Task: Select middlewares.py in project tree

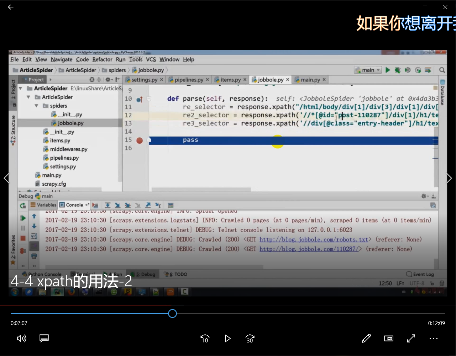Action: 65,149
